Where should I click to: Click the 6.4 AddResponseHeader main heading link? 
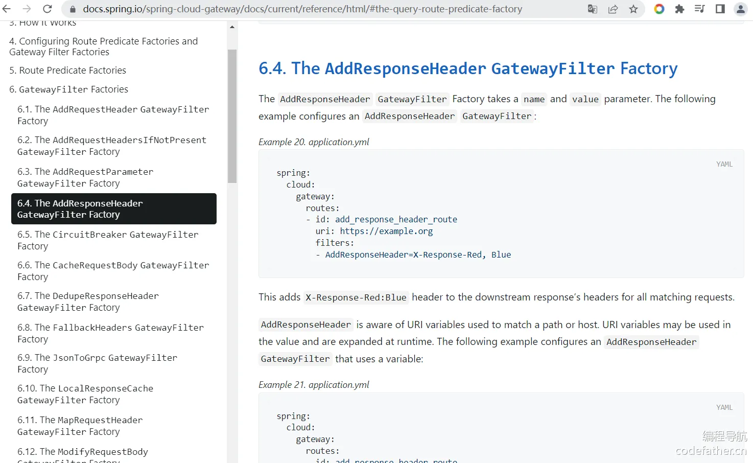click(x=468, y=68)
